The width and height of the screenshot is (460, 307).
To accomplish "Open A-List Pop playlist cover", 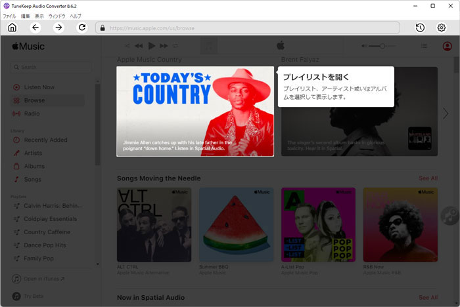I will (x=318, y=225).
